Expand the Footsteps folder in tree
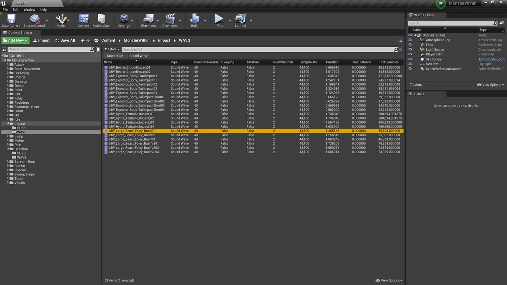The width and height of the screenshot is (507, 285). pos(8,103)
